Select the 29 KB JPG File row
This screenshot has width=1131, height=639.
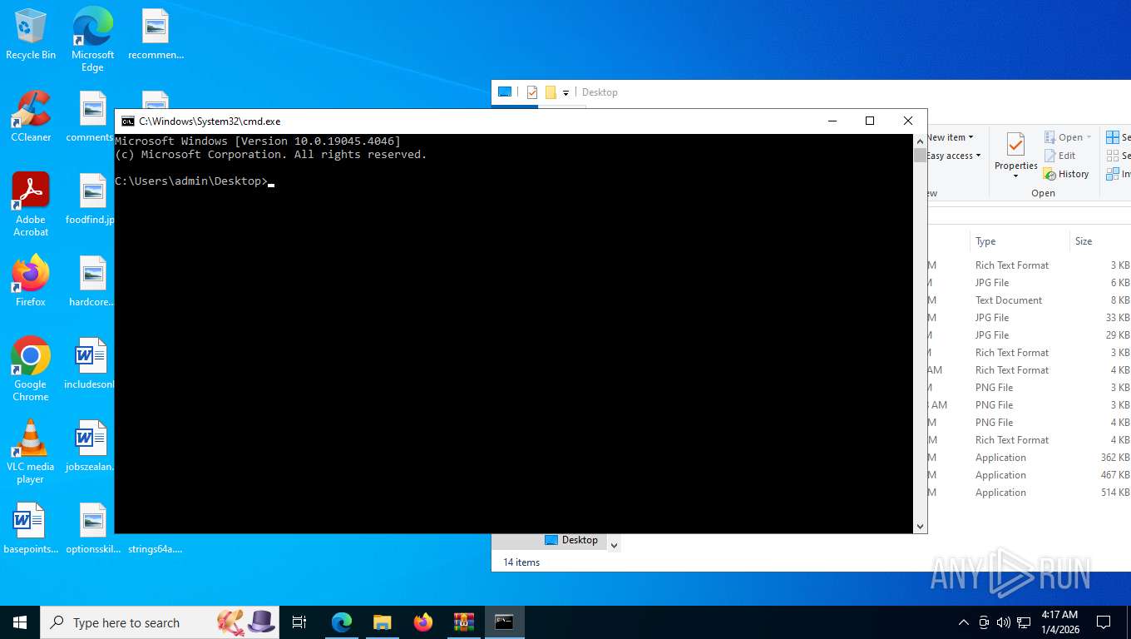coord(1030,335)
